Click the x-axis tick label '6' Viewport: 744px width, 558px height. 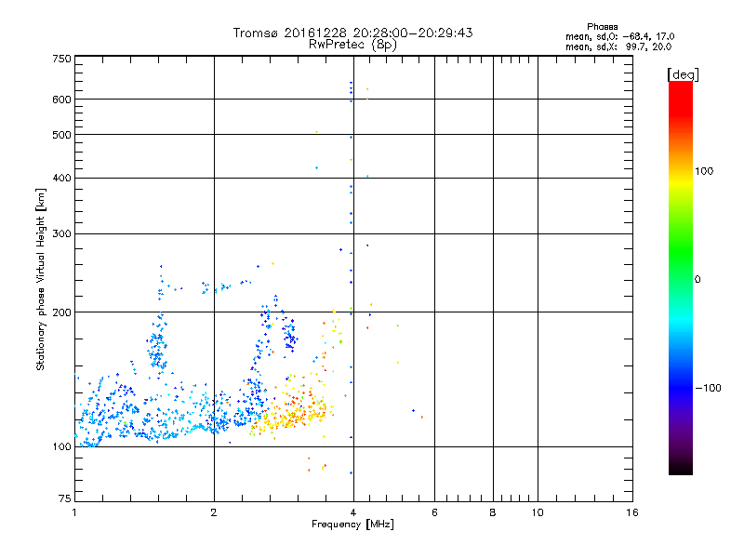pos(434,512)
